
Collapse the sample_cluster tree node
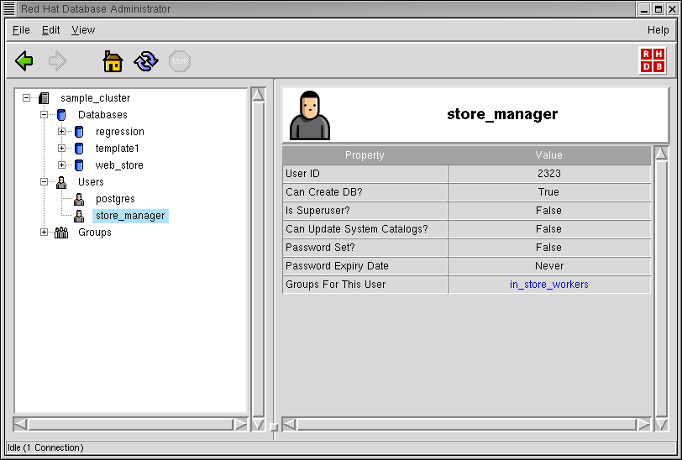coord(27,98)
